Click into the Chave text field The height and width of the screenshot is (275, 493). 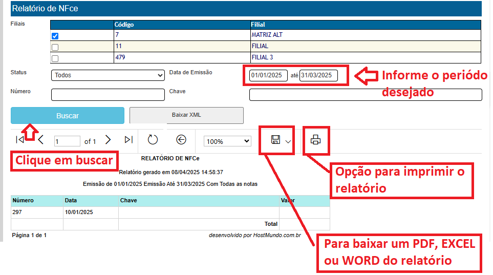point(365,95)
